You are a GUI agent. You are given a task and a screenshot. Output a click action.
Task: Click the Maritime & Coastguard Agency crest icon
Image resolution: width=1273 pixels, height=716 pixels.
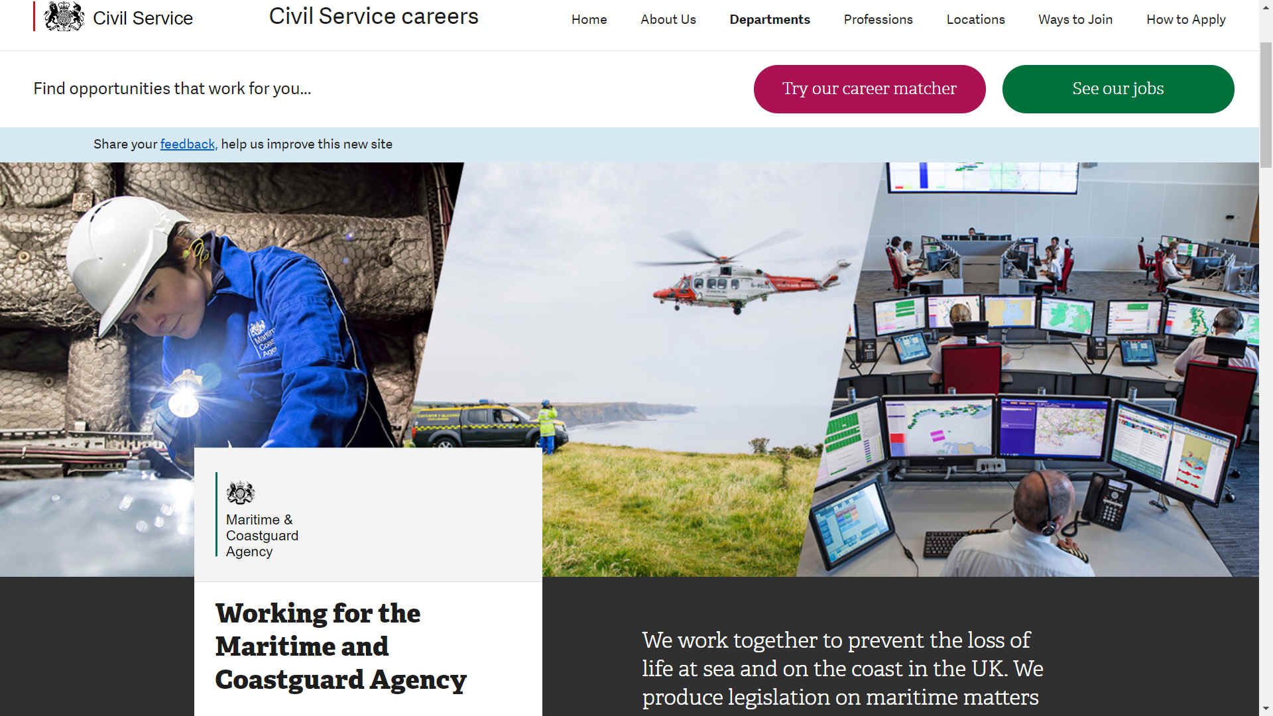click(240, 493)
